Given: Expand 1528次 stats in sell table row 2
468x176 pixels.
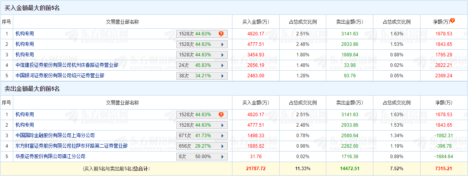Looking at the screenshot, I should 222,125.
